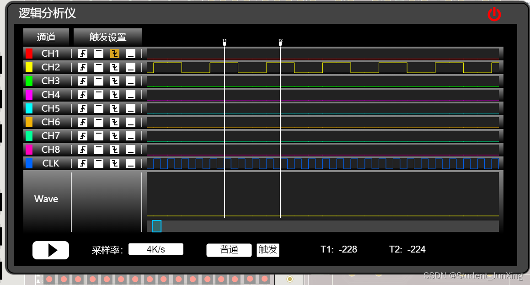Turn off the logic analyzer with red power icon
The width and height of the screenshot is (530, 285).
click(494, 14)
